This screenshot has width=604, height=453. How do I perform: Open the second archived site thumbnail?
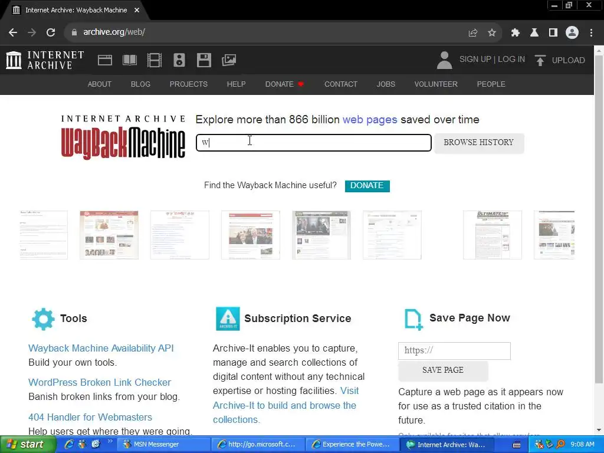click(x=109, y=235)
